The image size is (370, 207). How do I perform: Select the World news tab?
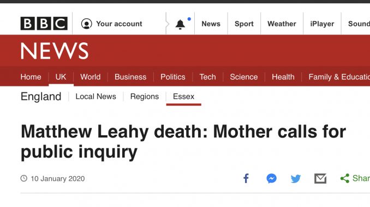[91, 77]
